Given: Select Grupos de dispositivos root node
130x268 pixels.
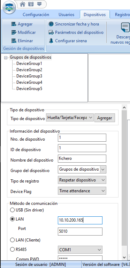Looking at the screenshot, I should (31, 58).
